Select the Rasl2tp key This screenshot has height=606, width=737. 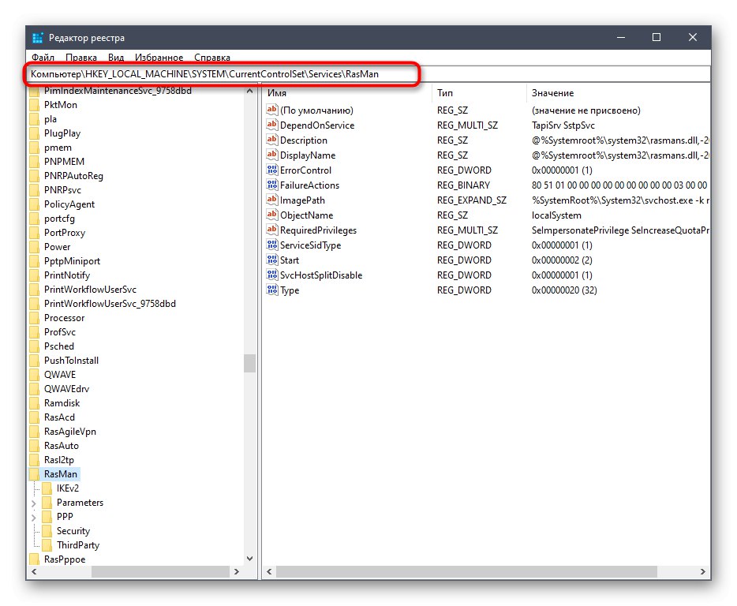click(x=59, y=460)
